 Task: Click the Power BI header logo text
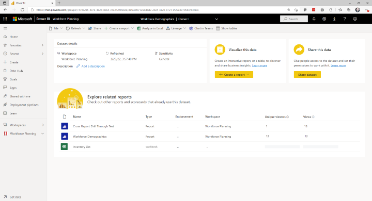click(43, 19)
